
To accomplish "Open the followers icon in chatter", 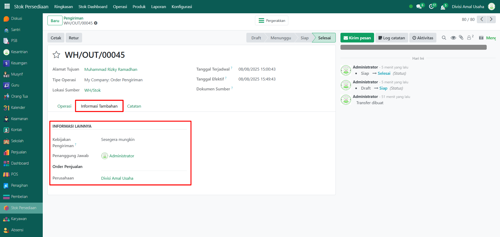I will click(x=469, y=38).
